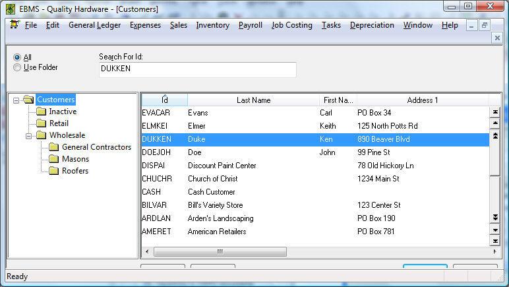Click the Masons folder icon

[x=53, y=159]
